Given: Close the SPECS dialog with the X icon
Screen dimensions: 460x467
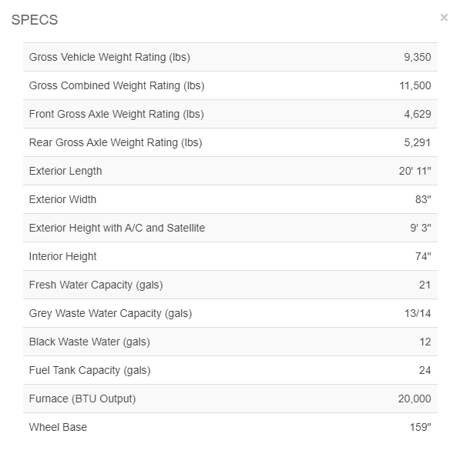Looking at the screenshot, I should click(444, 18).
